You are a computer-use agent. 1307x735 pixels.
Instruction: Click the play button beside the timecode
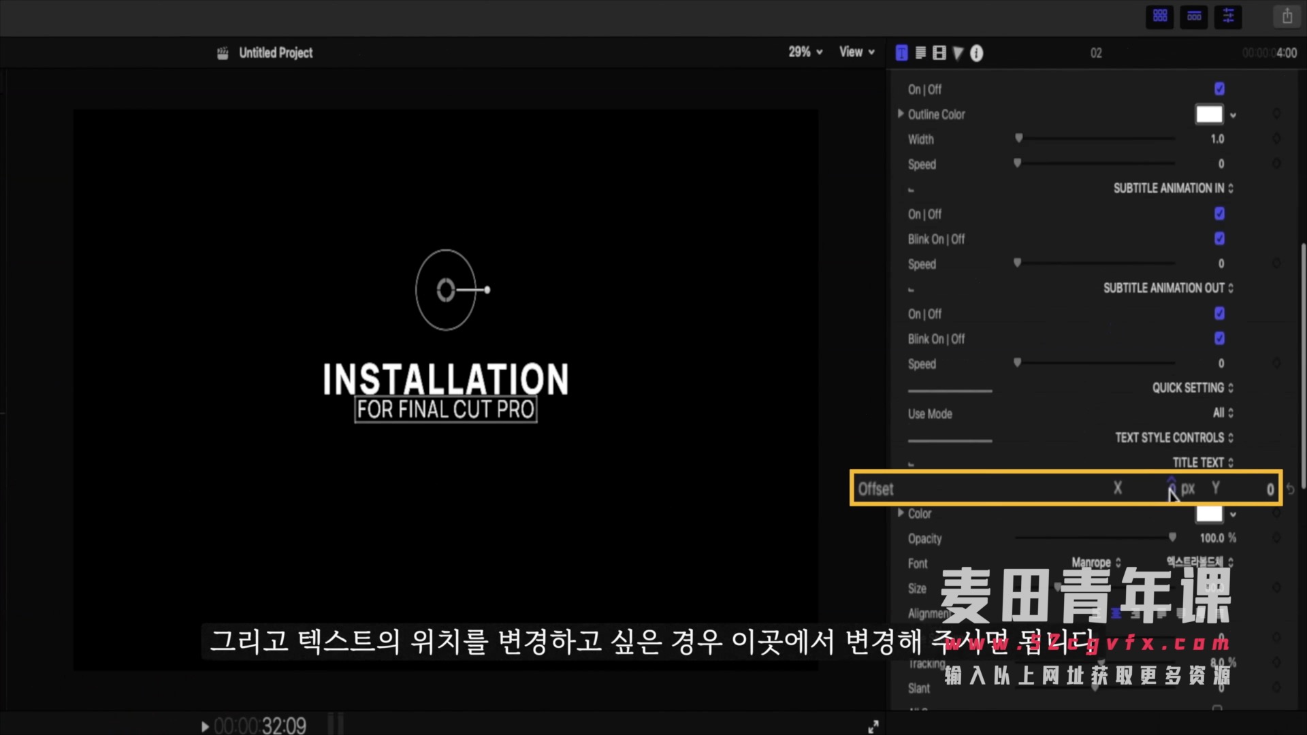coord(205,726)
